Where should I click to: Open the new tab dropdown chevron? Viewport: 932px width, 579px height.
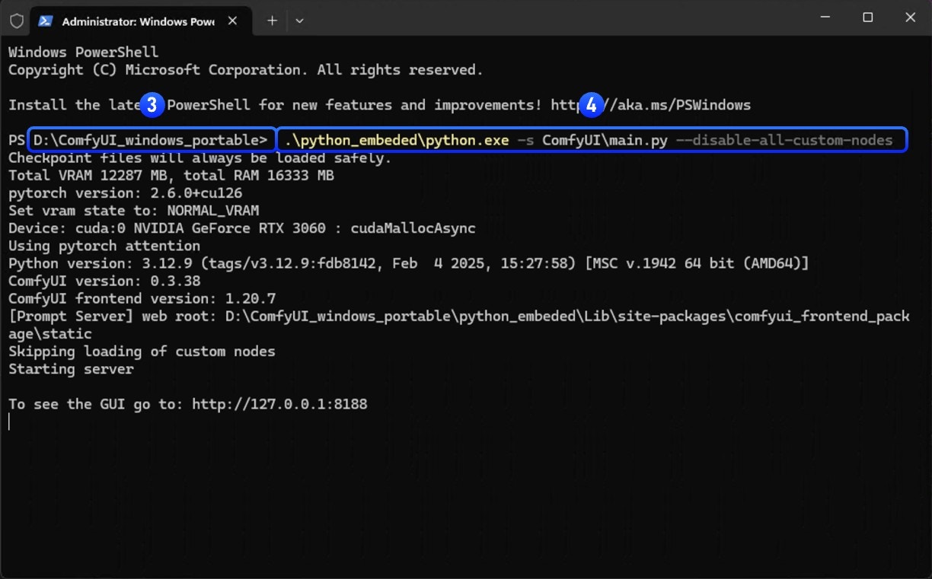299,21
